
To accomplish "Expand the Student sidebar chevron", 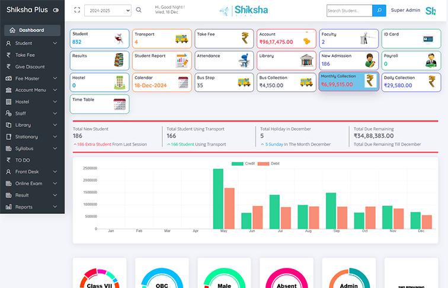I will tap(55, 43).
